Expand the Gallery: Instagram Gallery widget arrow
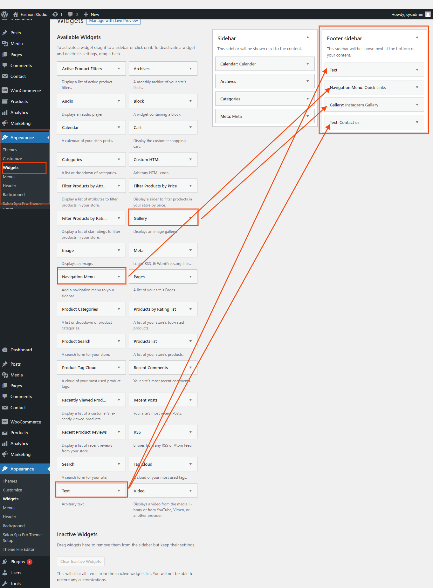433x588 pixels. coord(417,105)
